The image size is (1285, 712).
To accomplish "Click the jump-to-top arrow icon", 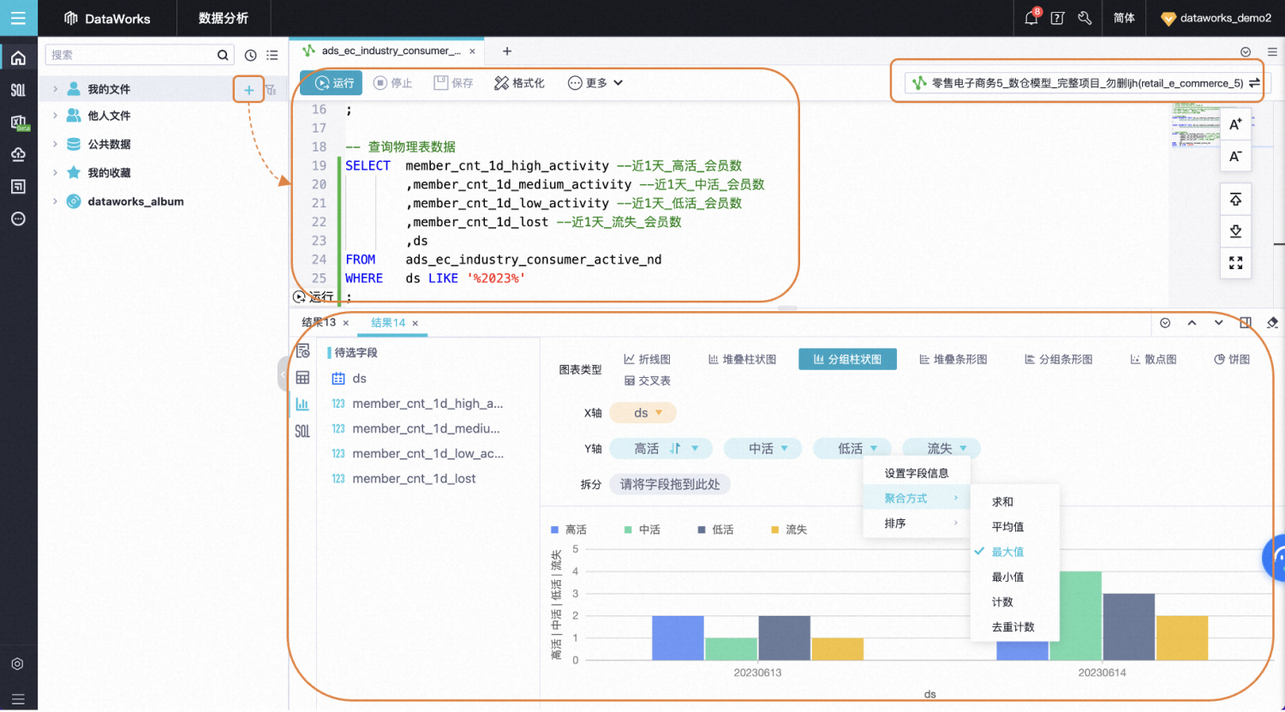I will [1235, 200].
